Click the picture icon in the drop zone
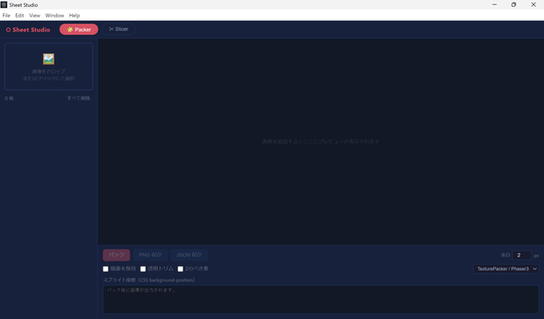Screen dimensions: 544x319 (48, 59)
